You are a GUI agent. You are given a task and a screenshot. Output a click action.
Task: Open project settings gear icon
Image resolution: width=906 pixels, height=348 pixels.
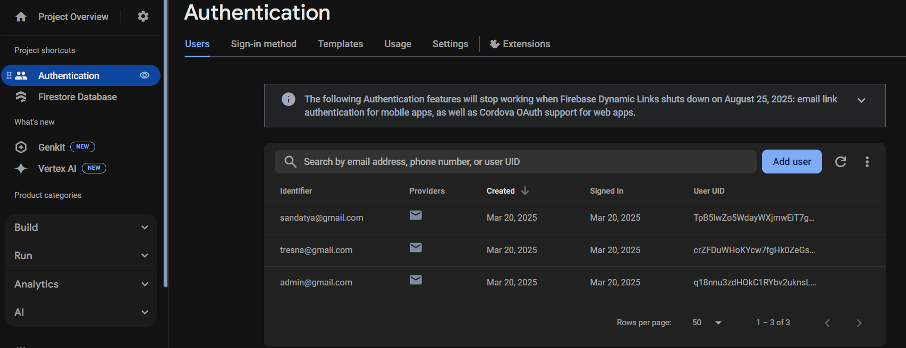pos(143,16)
